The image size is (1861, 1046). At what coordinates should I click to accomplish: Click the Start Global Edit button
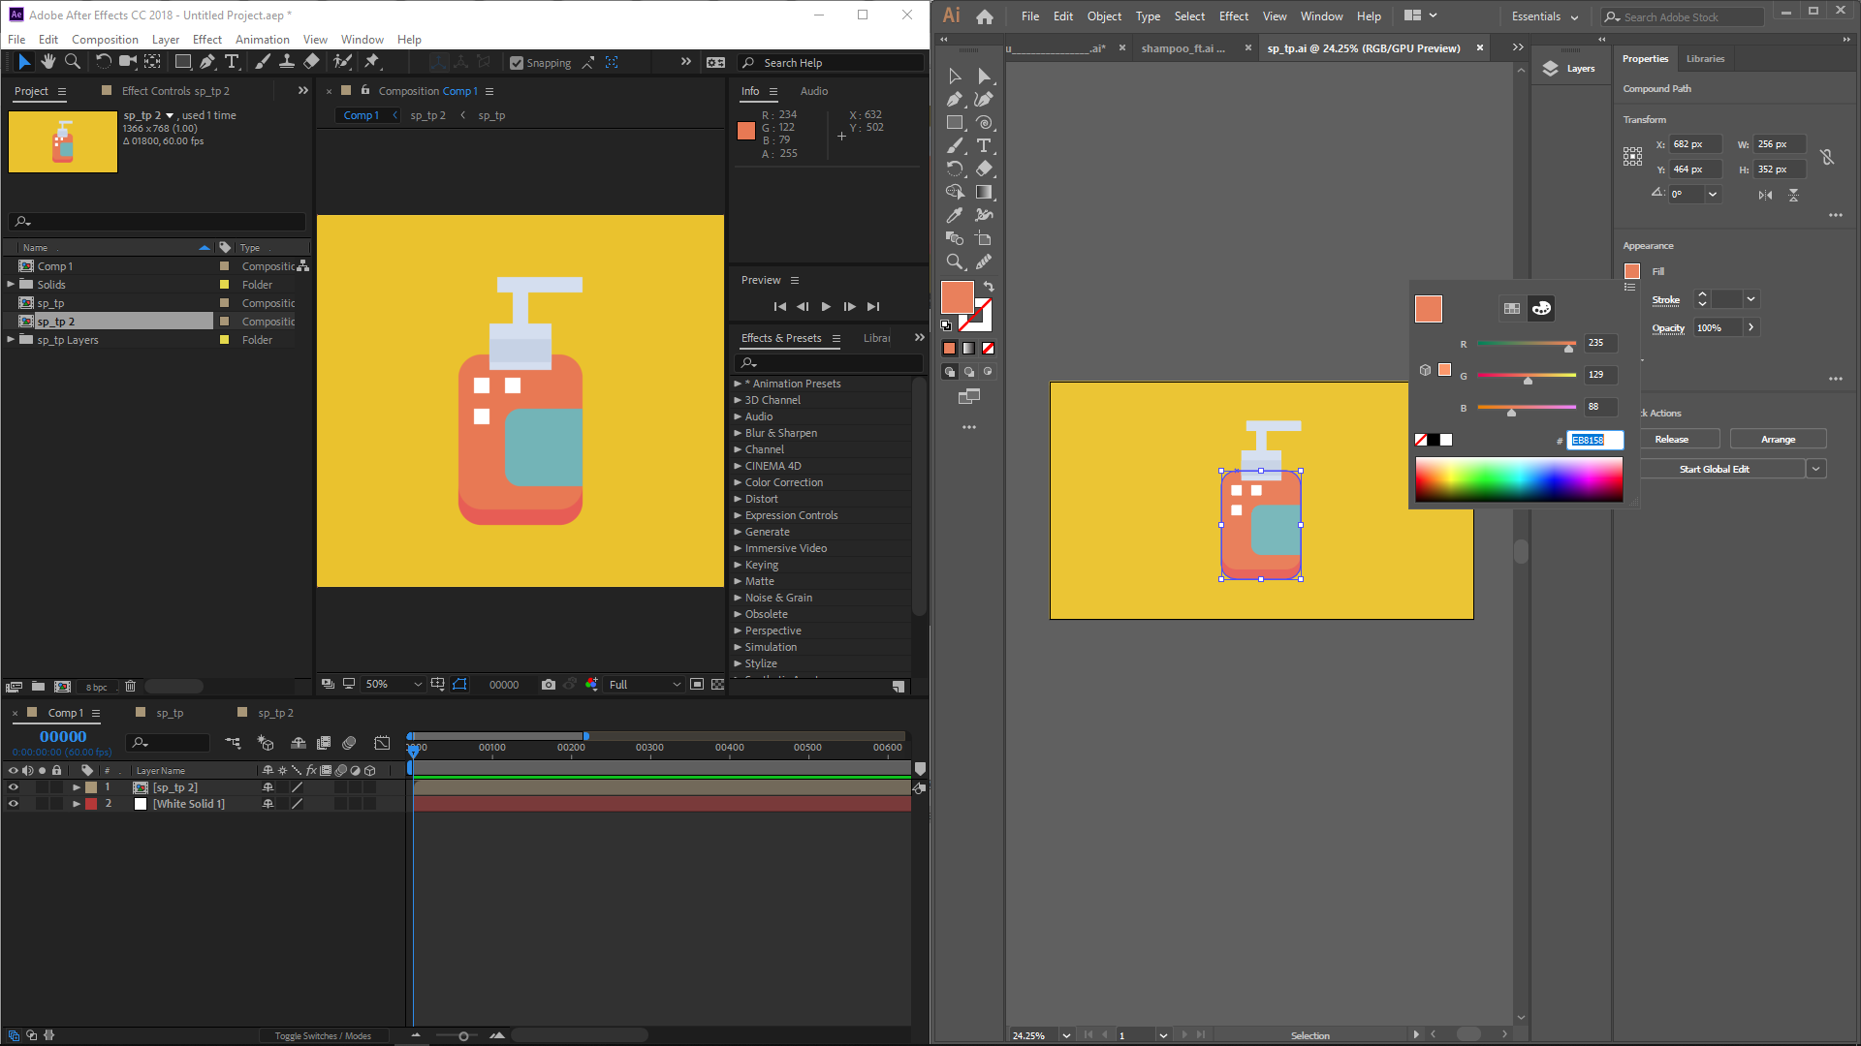[x=1714, y=469]
